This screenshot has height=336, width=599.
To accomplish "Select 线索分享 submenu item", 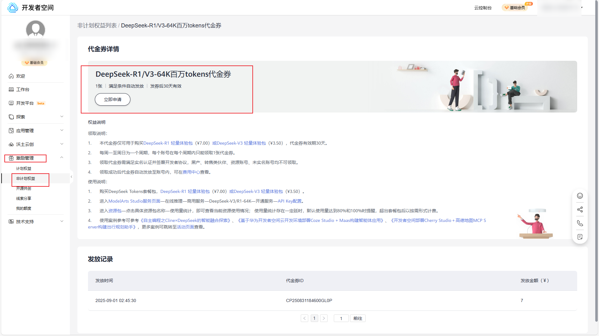I will pos(24,199).
